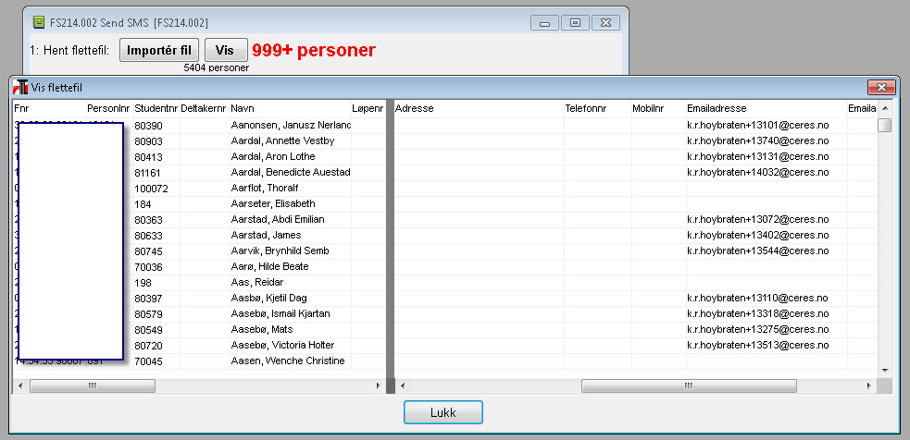The width and height of the screenshot is (910, 440).
Task: Click the FS214.002 Send SMS window icon
Action: (38, 22)
